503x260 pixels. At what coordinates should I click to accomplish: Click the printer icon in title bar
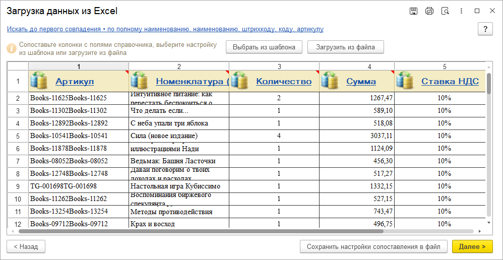(x=429, y=11)
